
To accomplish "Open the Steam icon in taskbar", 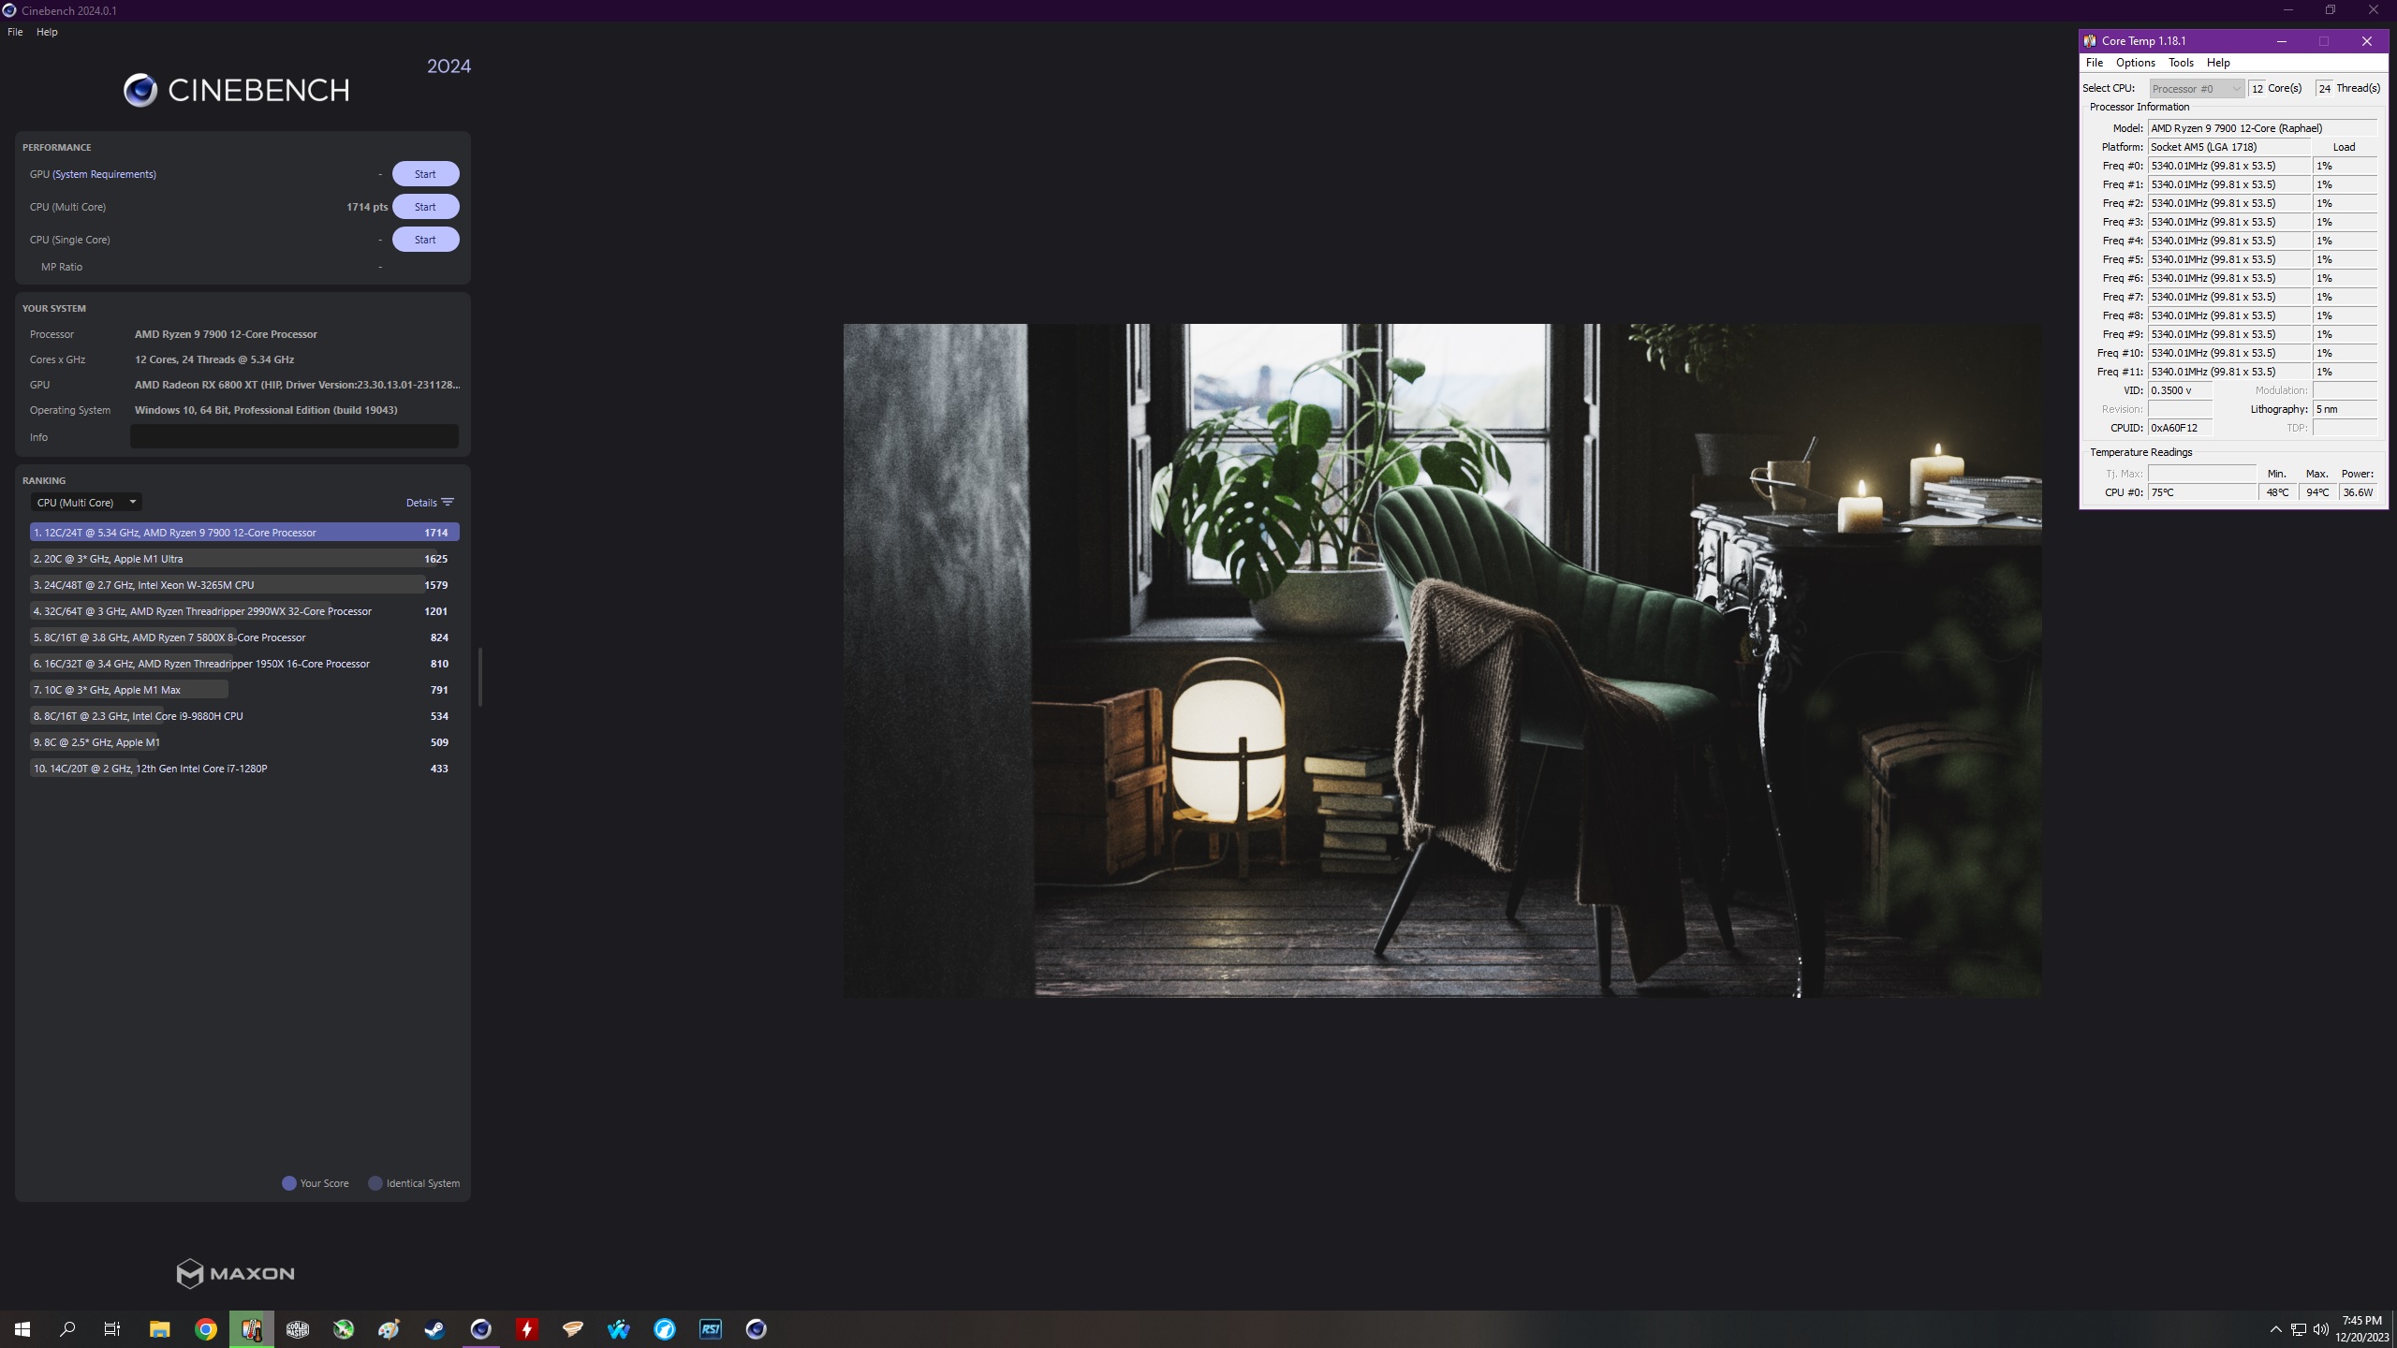I will pyautogui.click(x=434, y=1328).
